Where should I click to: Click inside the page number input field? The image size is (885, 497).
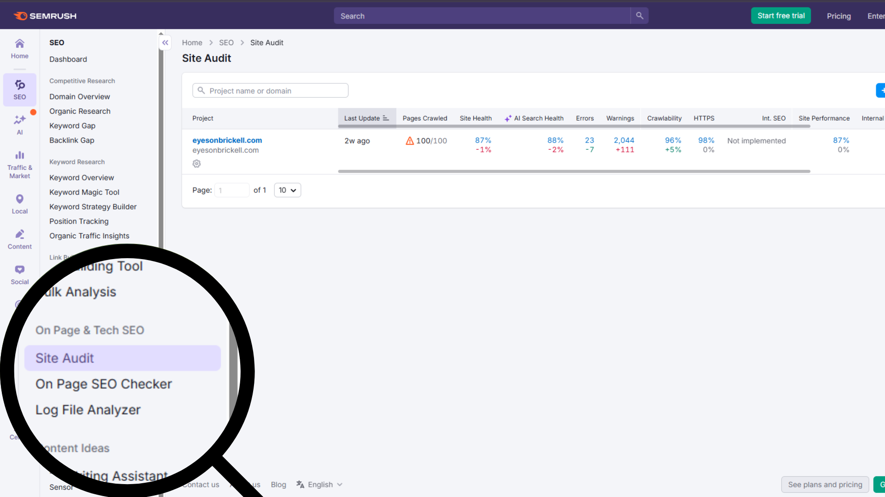pyautogui.click(x=232, y=190)
